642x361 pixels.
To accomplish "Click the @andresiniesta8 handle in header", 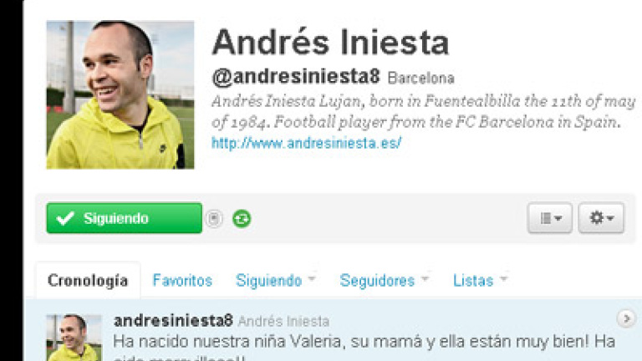I will (296, 77).
